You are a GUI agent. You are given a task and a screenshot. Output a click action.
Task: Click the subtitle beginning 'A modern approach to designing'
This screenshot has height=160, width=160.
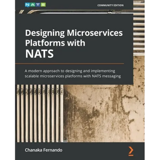pos(73,73)
